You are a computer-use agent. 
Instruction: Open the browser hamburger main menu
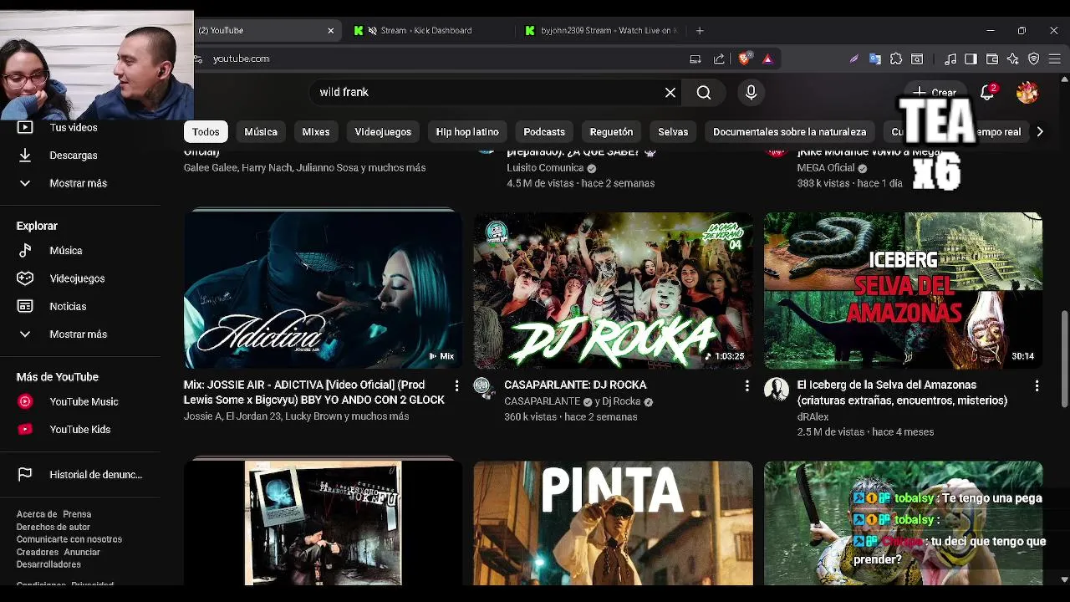[x=1055, y=59]
